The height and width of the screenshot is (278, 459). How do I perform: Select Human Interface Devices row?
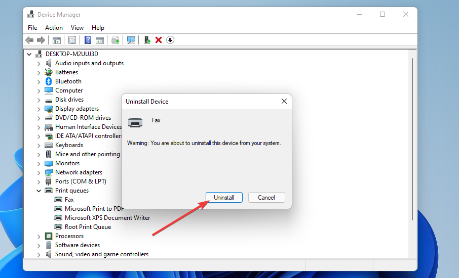(88, 127)
